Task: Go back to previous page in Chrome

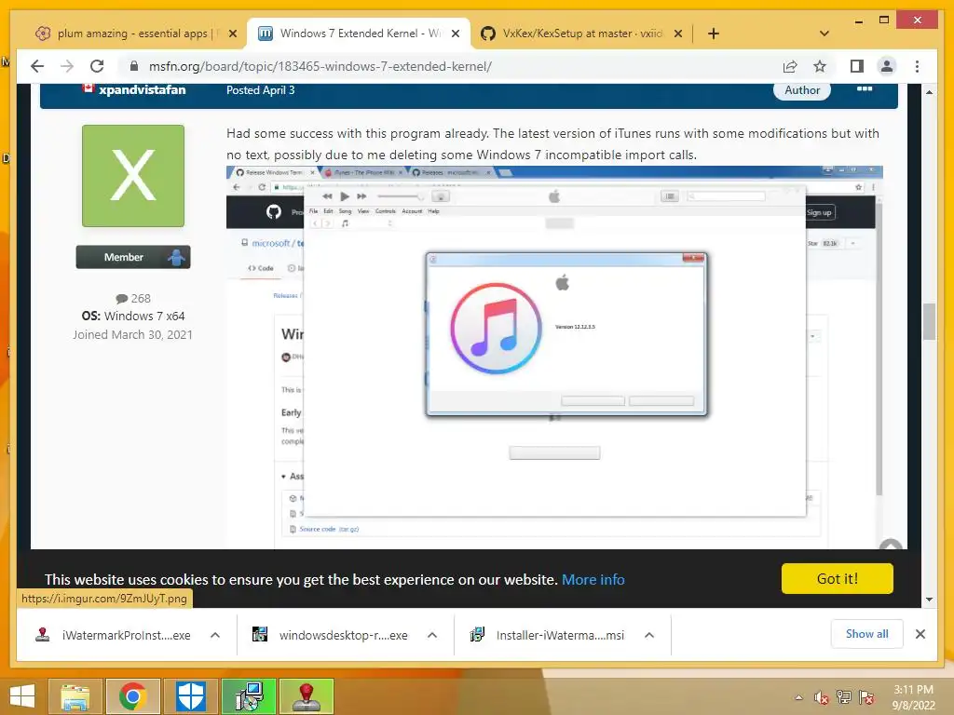Action: coord(37,66)
